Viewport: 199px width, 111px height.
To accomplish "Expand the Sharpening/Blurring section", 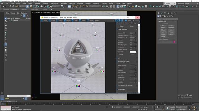I will pos(117,86).
